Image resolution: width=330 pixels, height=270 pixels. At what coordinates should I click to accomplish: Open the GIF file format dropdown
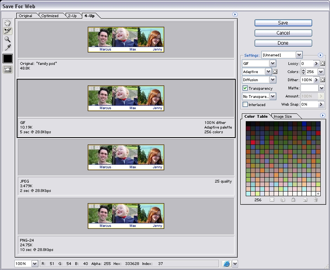[273, 63]
